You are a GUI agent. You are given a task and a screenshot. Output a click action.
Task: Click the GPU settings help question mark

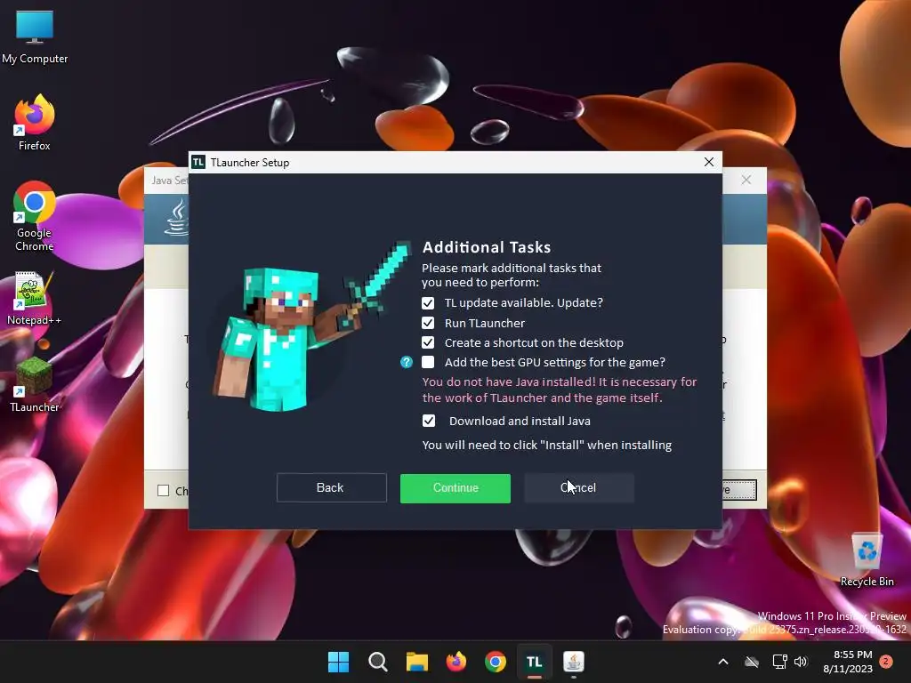pyautogui.click(x=406, y=363)
